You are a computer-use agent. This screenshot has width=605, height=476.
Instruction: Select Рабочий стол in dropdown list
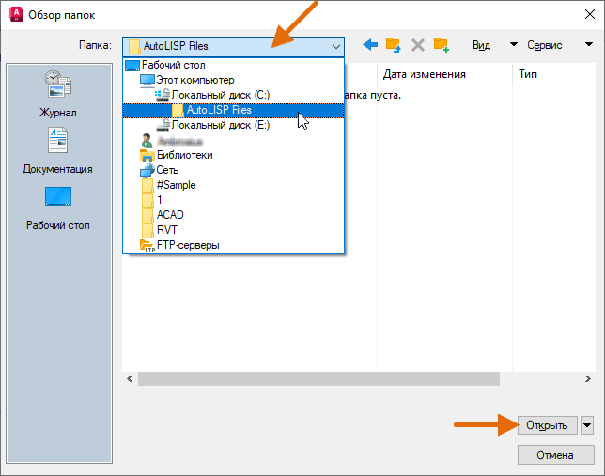(233, 65)
